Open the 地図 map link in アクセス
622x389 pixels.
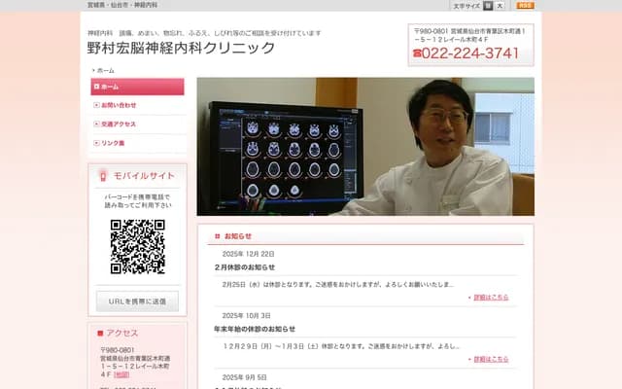[121, 374]
